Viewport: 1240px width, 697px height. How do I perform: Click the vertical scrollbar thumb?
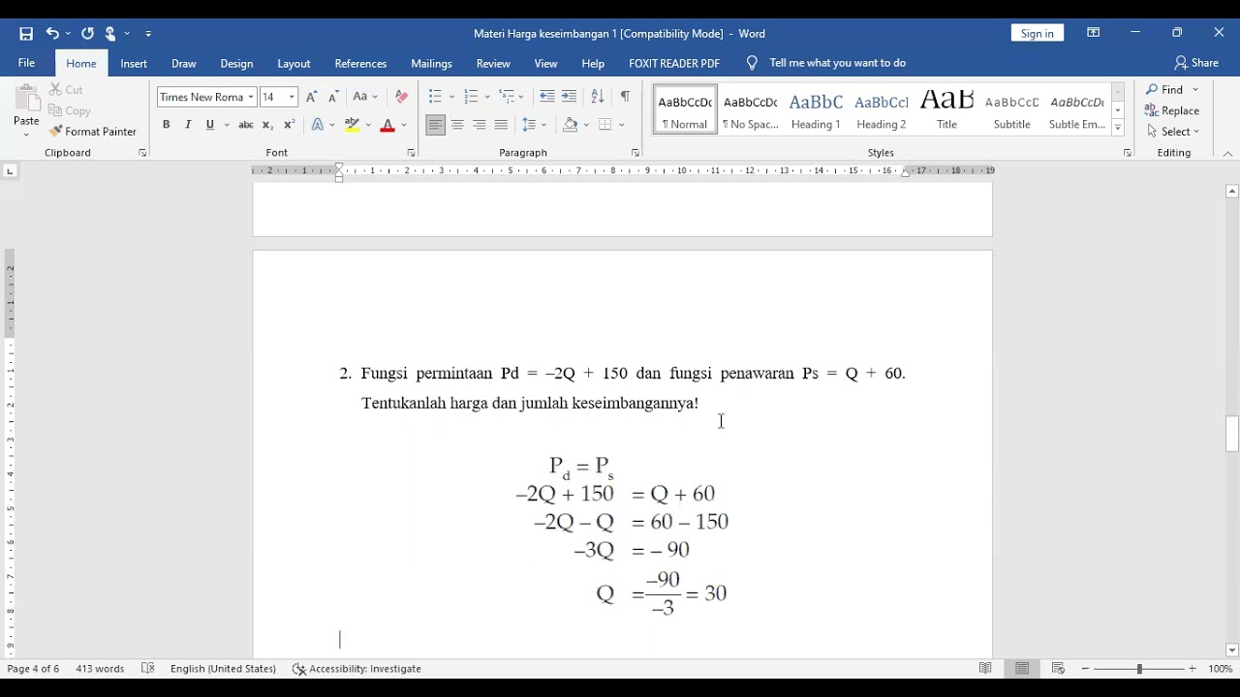click(x=1232, y=434)
